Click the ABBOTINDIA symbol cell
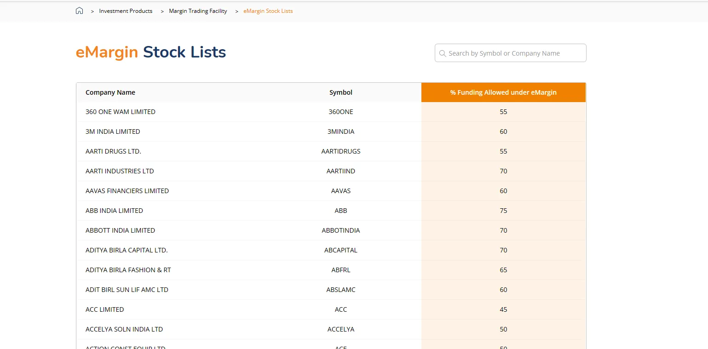 pyautogui.click(x=341, y=230)
